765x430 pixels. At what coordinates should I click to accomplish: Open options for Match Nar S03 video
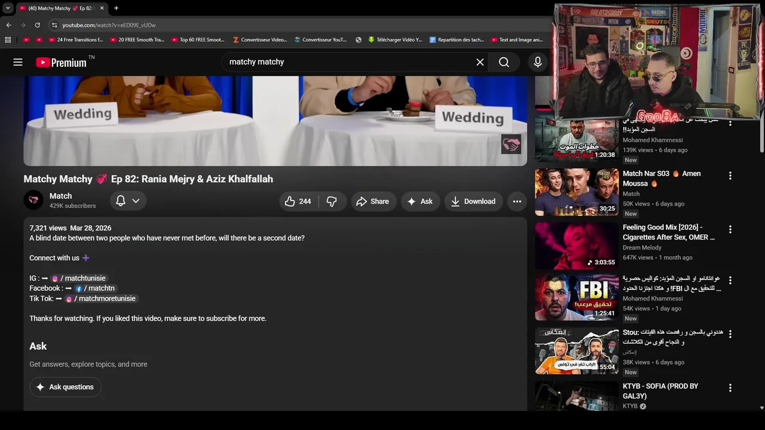[730, 176]
